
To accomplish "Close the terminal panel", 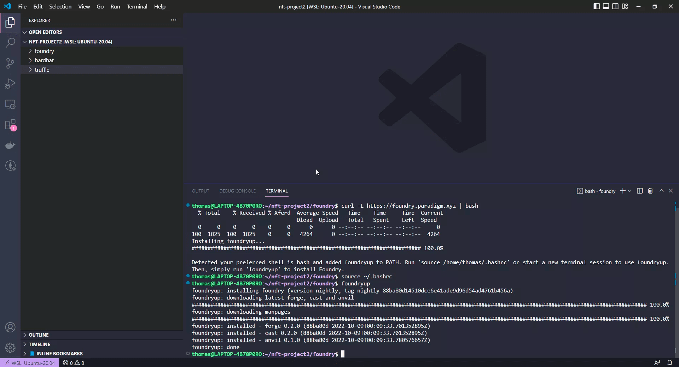I will [x=671, y=191].
